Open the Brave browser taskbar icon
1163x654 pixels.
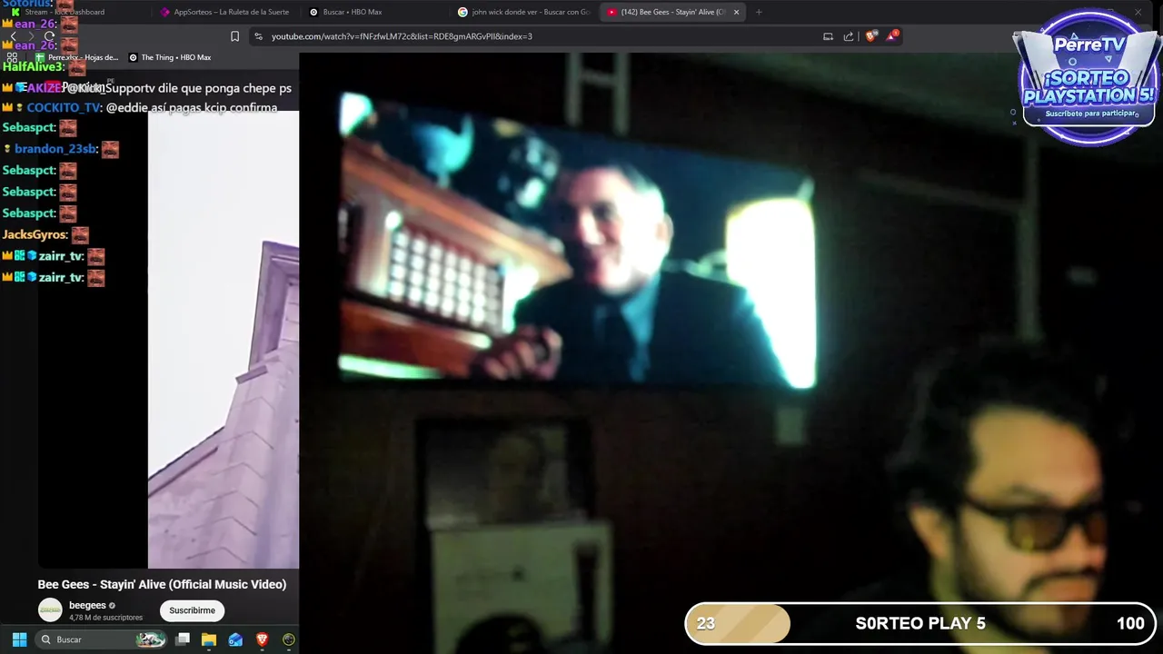click(x=262, y=639)
